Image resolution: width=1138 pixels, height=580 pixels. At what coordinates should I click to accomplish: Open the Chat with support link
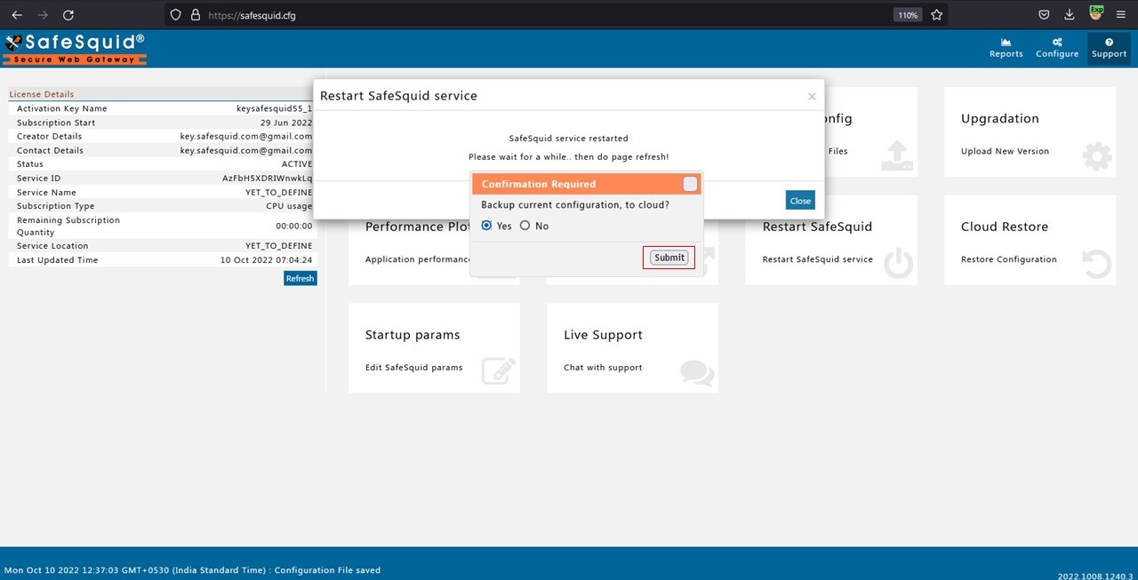coord(603,368)
